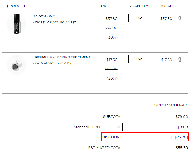Viewport: 189px width, 155px height.
Task: Click the SUPERMUD jar thumbnail
Action: 17,65
